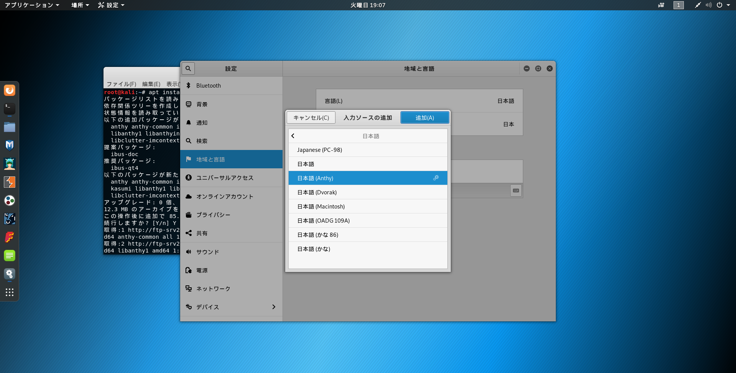
Task: Open the アプリケーション menu in top bar
Action: point(32,5)
